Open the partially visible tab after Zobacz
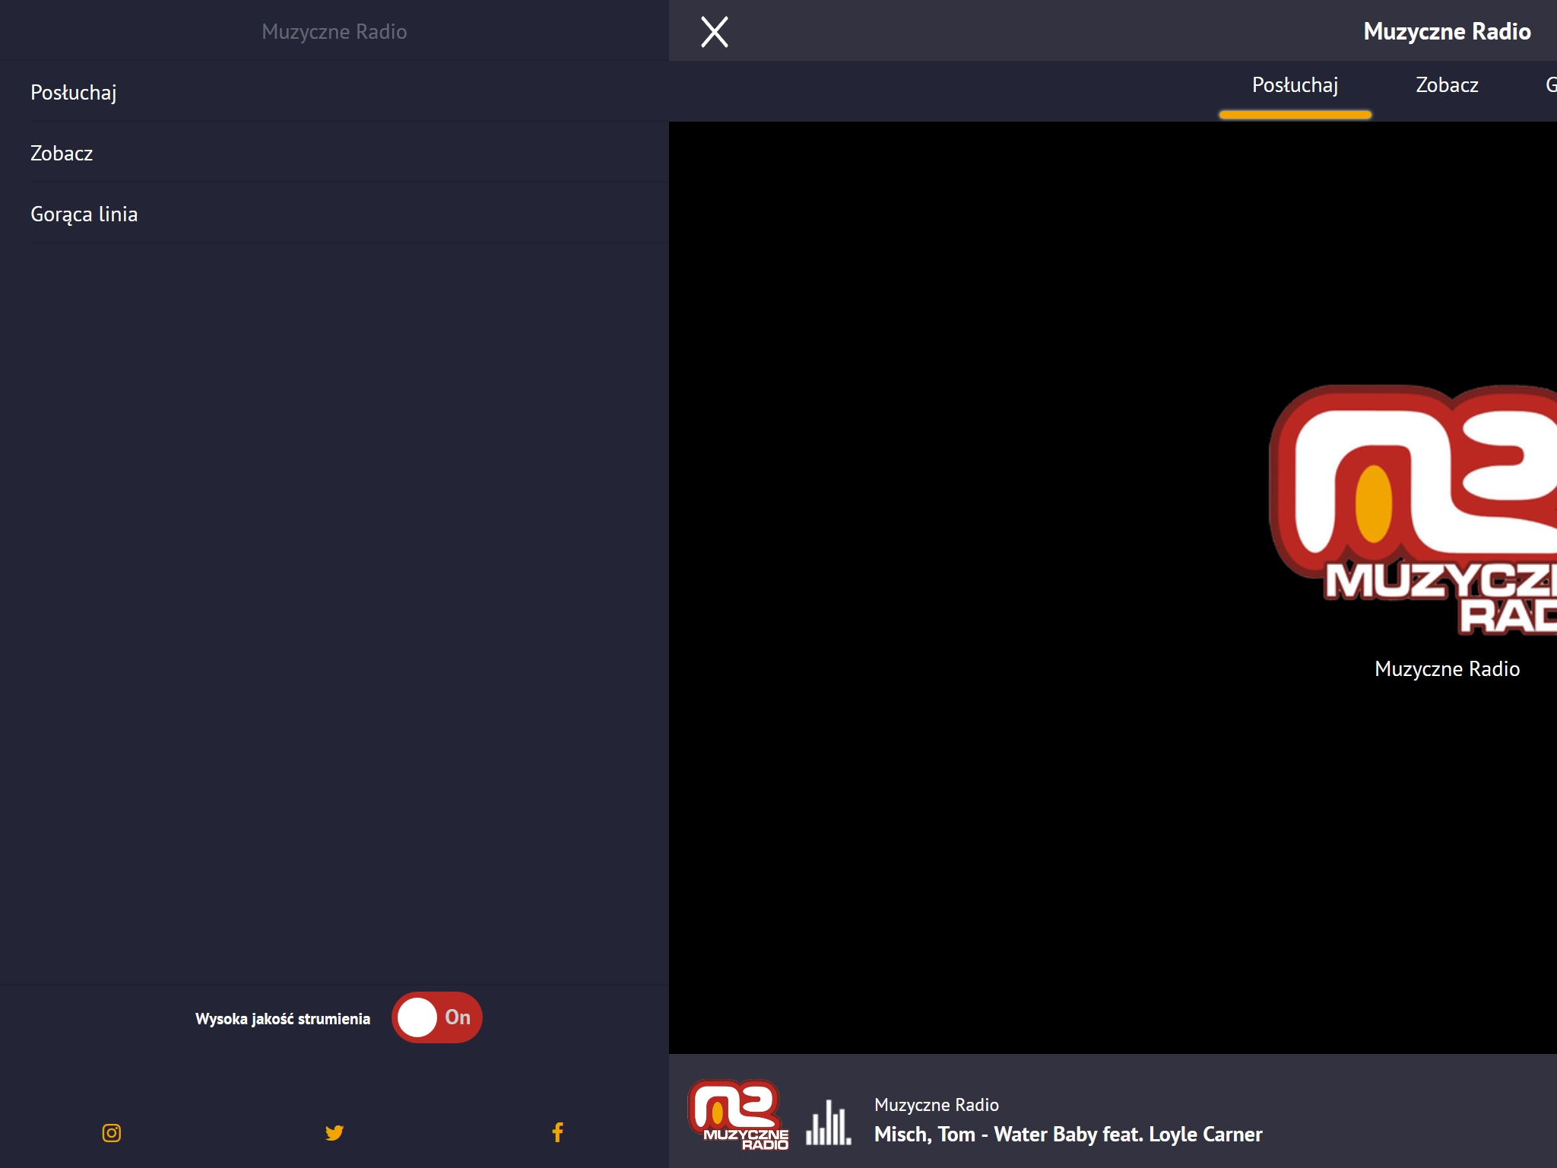1557x1168 pixels. [1550, 85]
